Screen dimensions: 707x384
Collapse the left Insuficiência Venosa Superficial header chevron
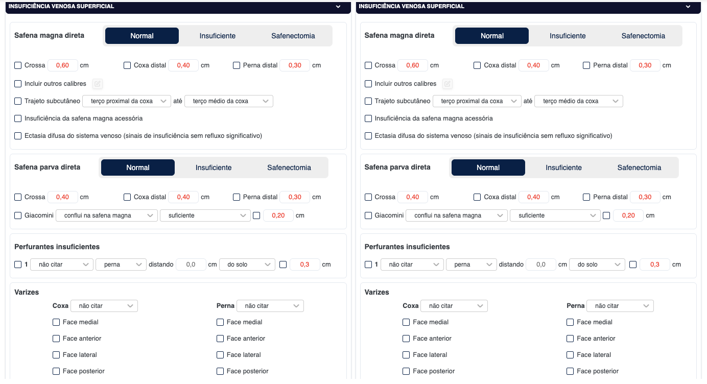(338, 7)
